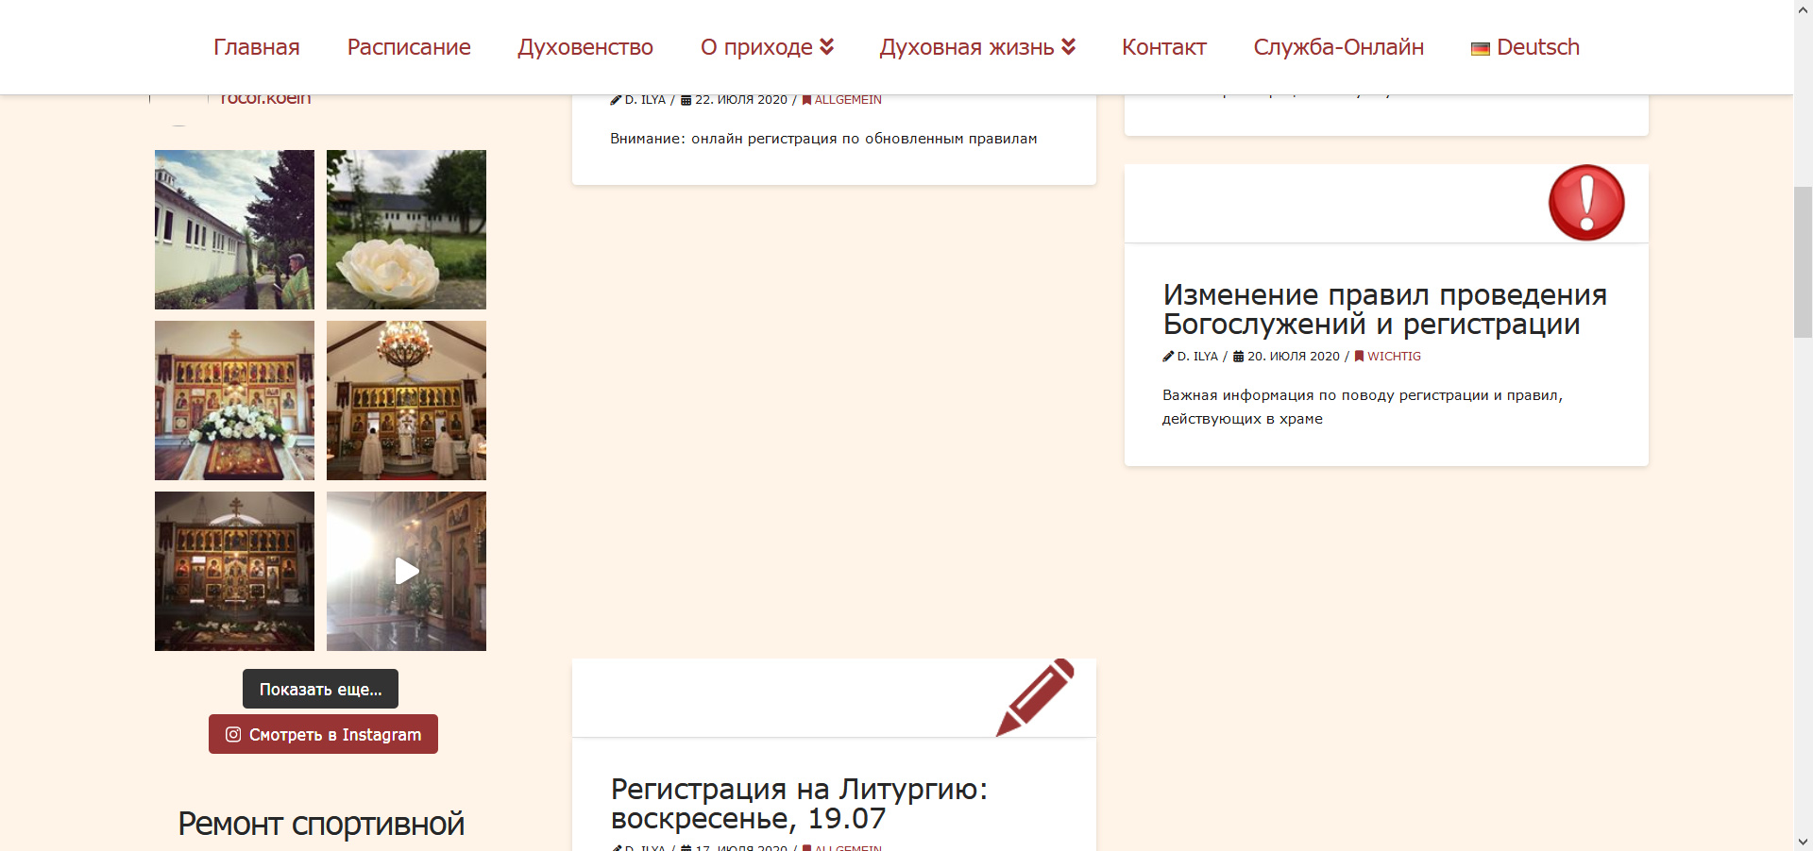Image resolution: width=1813 pixels, height=851 pixels.
Task: Click the pencil icon beside D. ILYA, 20 июля post
Action: (x=1168, y=357)
